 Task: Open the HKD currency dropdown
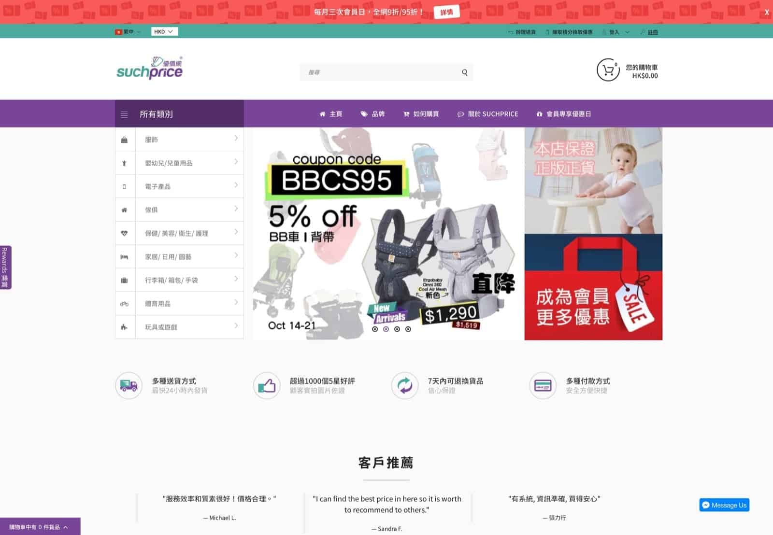pos(164,31)
